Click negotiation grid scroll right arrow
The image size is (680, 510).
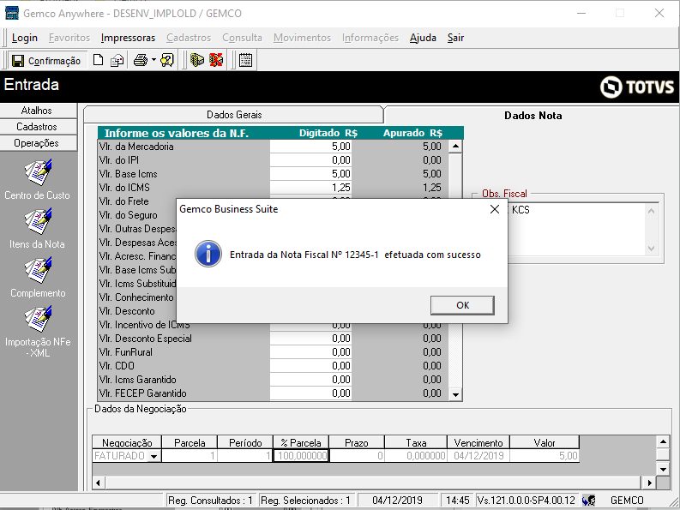[649, 483]
